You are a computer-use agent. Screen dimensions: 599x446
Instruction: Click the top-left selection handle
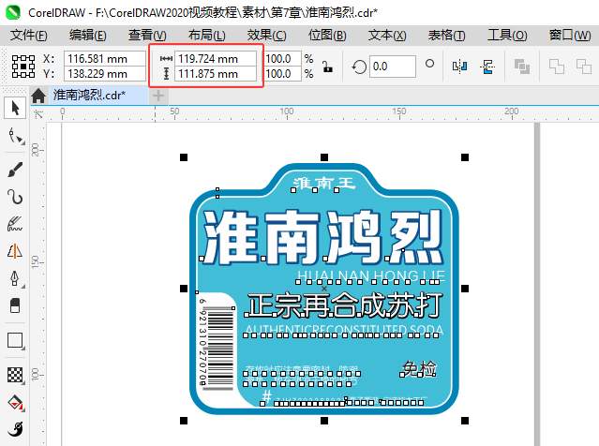(x=184, y=157)
